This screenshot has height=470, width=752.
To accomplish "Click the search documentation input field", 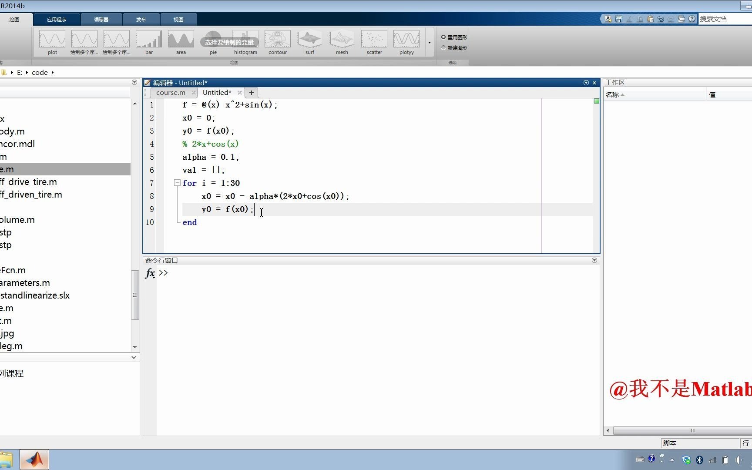I will 725,19.
